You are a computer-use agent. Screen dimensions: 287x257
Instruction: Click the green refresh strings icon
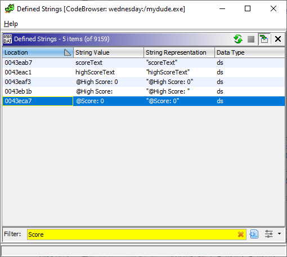(x=238, y=39)
